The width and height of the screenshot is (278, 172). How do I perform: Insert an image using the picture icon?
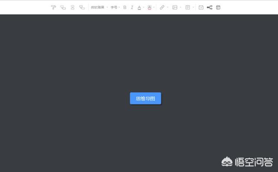(x=175, y=7)
